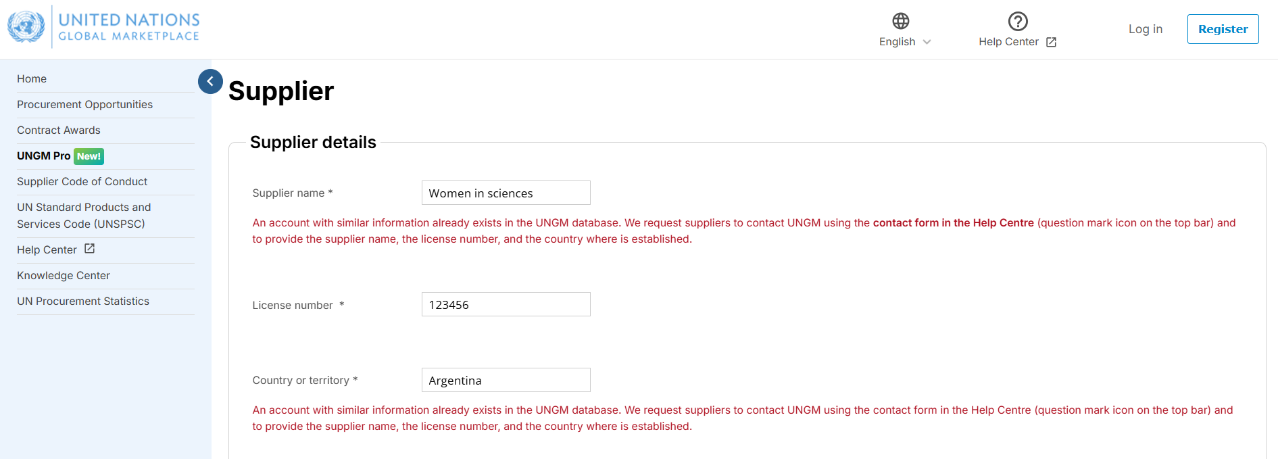Open the Home menu item
1278x459 pixels.
(x=32, y=79)
